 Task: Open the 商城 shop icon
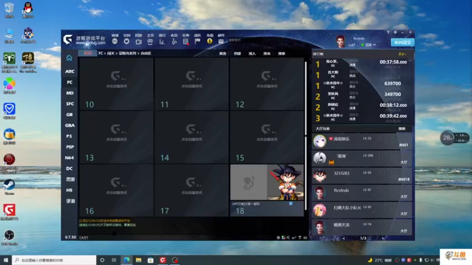pos(114,41)
